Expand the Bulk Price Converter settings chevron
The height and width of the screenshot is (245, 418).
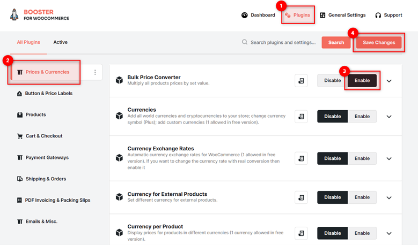[x=389, y=81]
